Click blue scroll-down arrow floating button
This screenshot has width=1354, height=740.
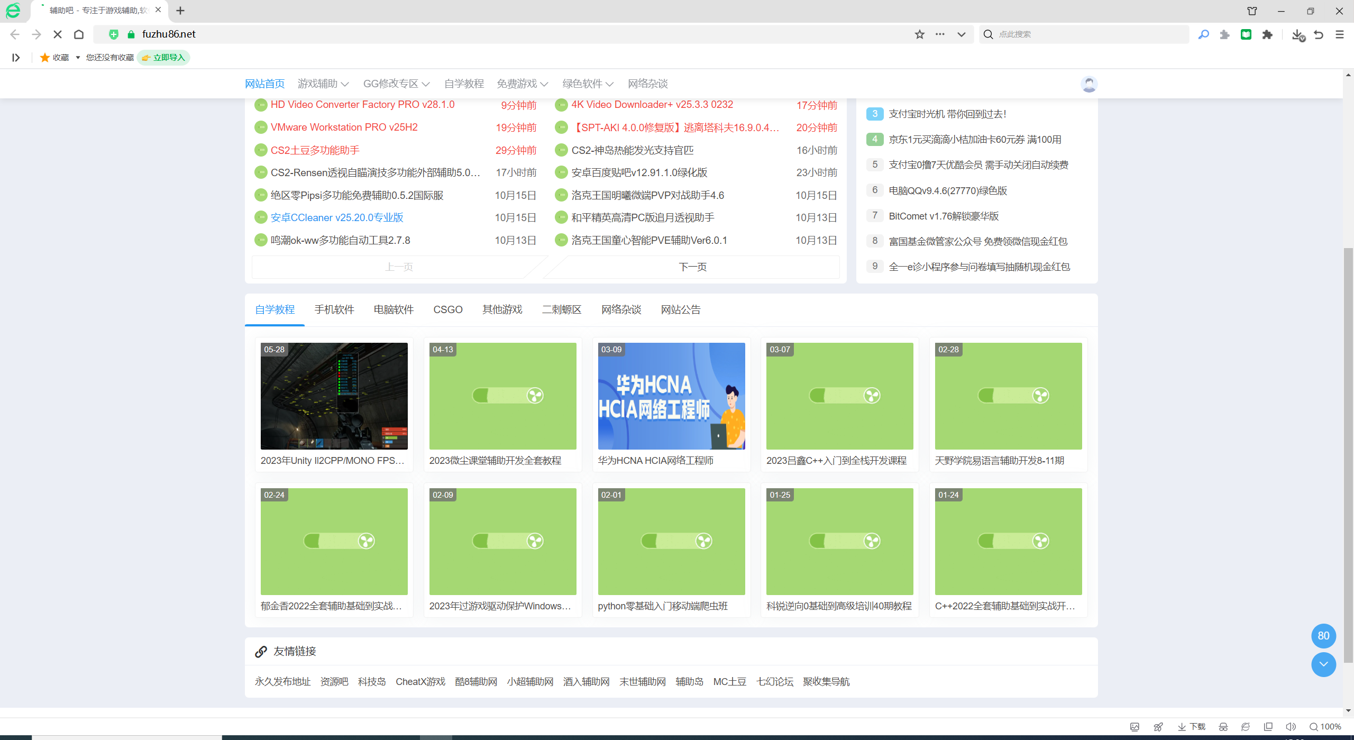point(1323,664)
